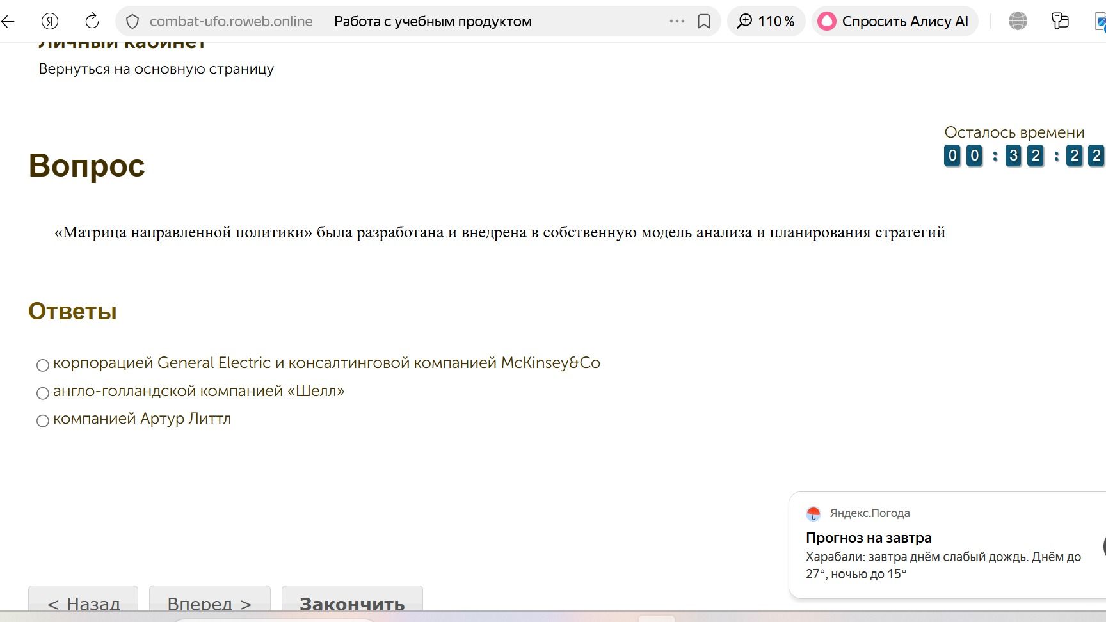Screen dimensions: 1106x622
Task: Open the browser collections icon
Action: coord(1060,21)
